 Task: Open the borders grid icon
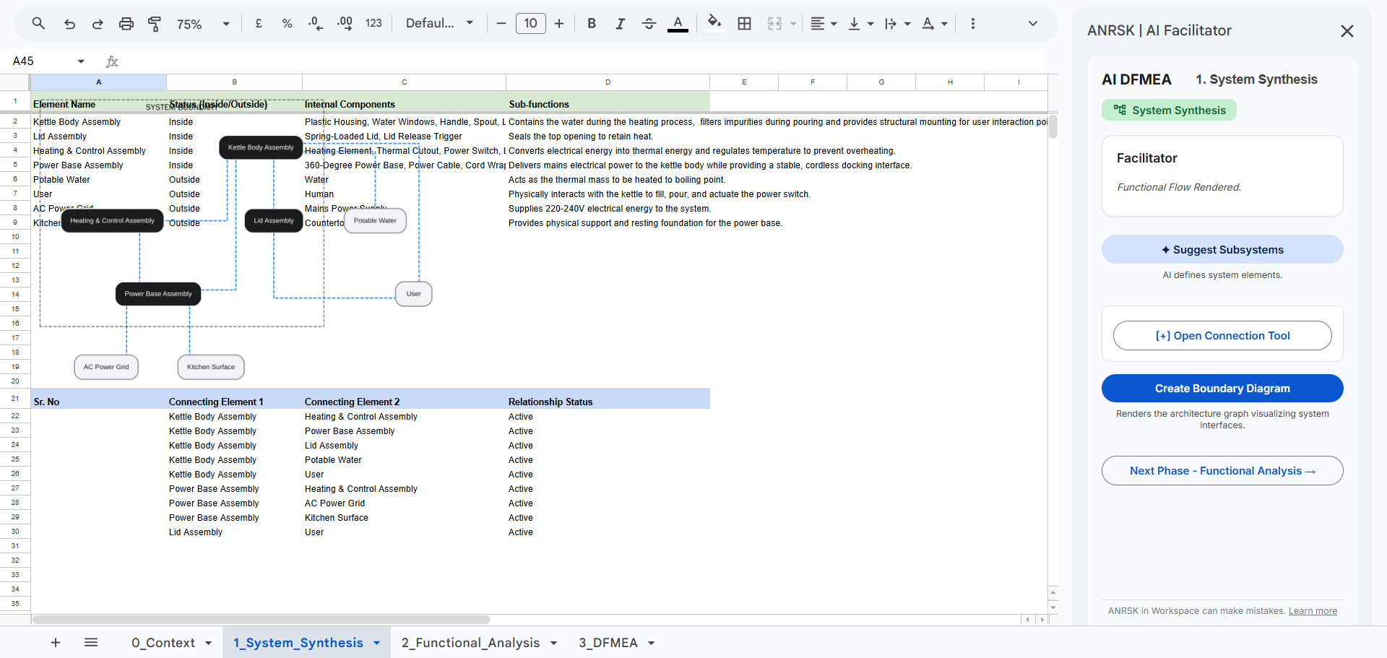coord(744,24)
